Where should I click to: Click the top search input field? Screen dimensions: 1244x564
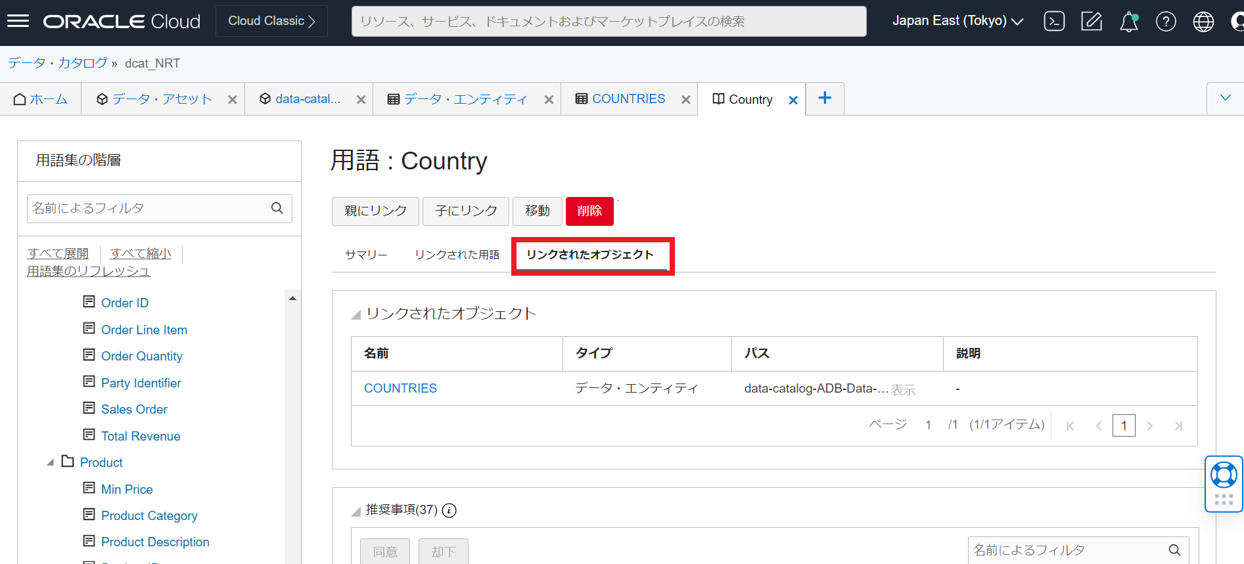(608, 22)
